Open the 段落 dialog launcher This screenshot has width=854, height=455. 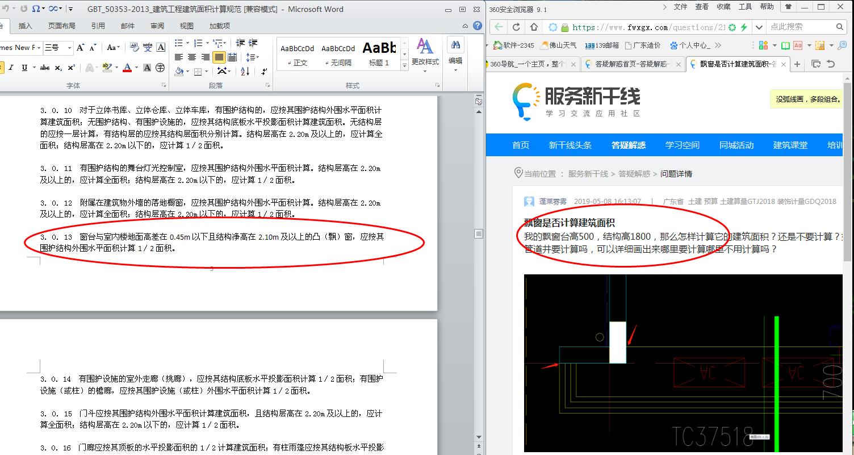pos(267,85)
